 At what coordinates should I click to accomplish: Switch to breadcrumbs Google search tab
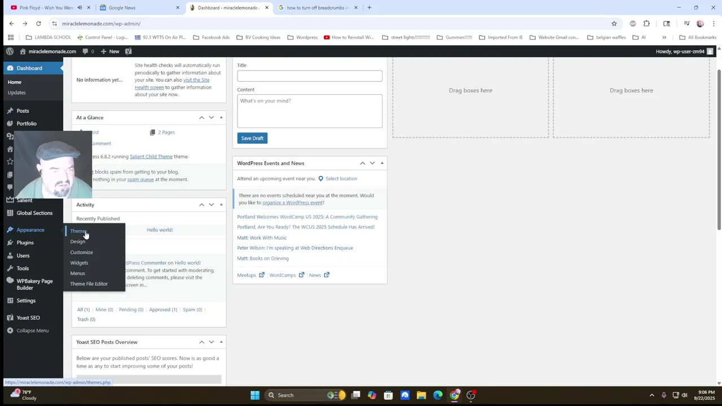318,8
